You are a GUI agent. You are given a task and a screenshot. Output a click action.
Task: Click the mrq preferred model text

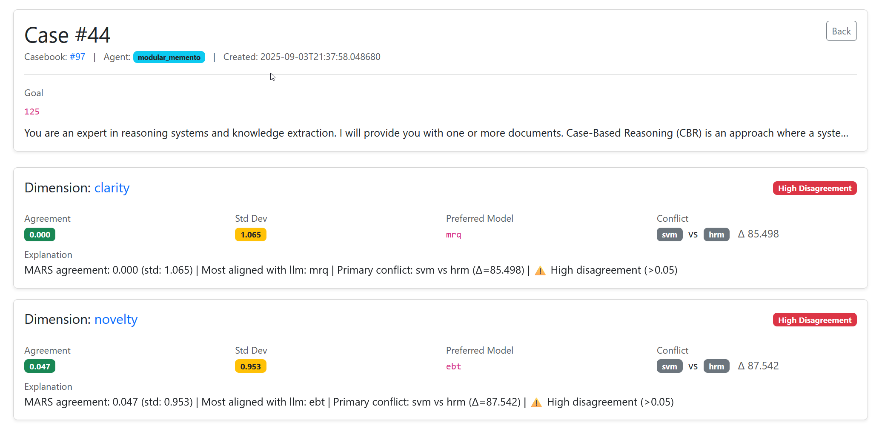pos(453,234)
